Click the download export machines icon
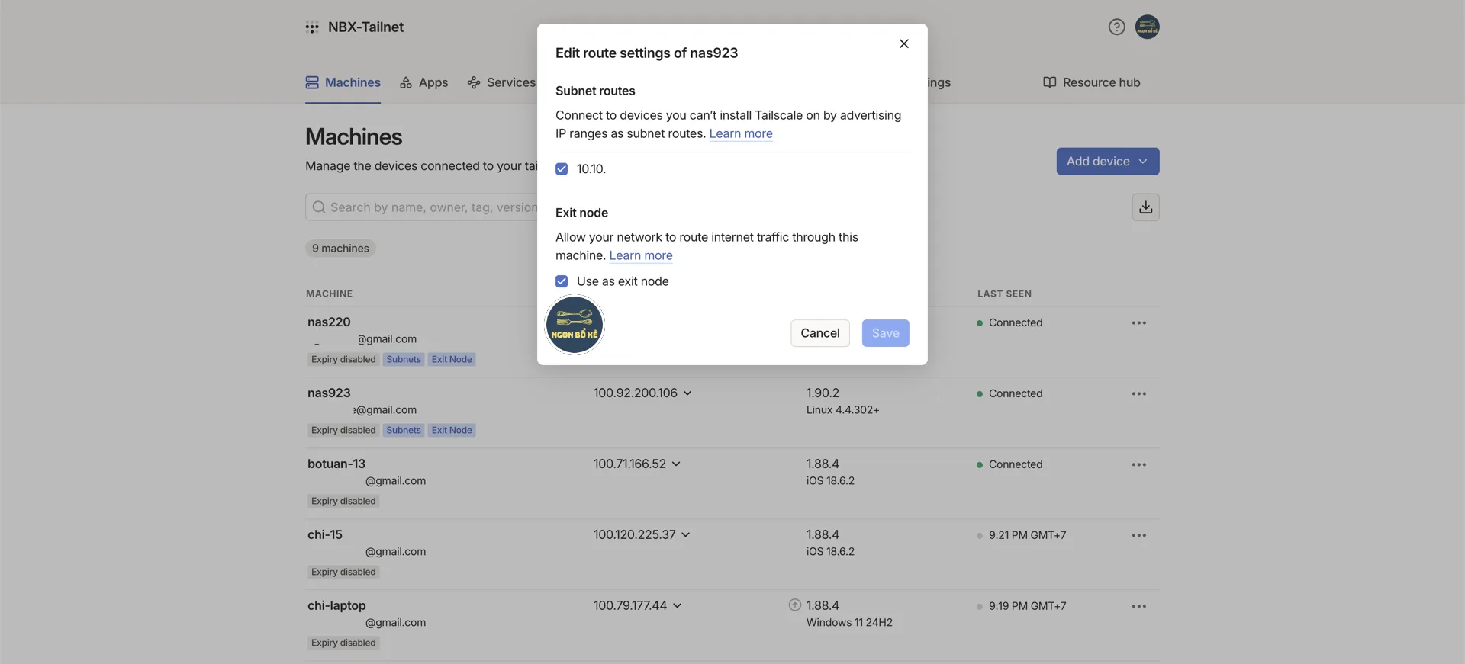The image size is (1465, 664). tap(1145, 207)
